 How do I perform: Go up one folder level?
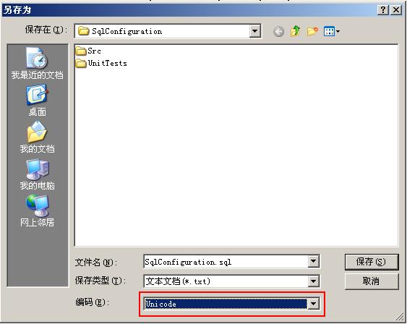click(x=296, y=31)
